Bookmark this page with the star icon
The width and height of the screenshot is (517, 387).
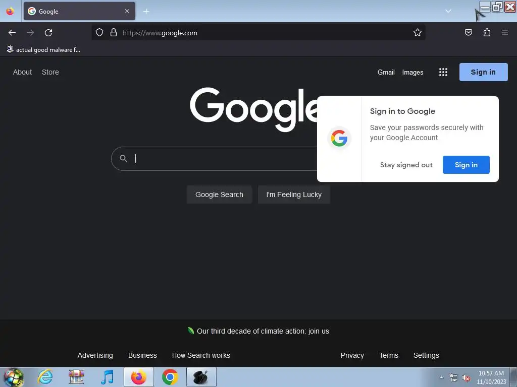(x=418, y=33)
